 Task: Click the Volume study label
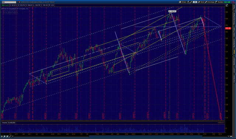pos(4,123)
